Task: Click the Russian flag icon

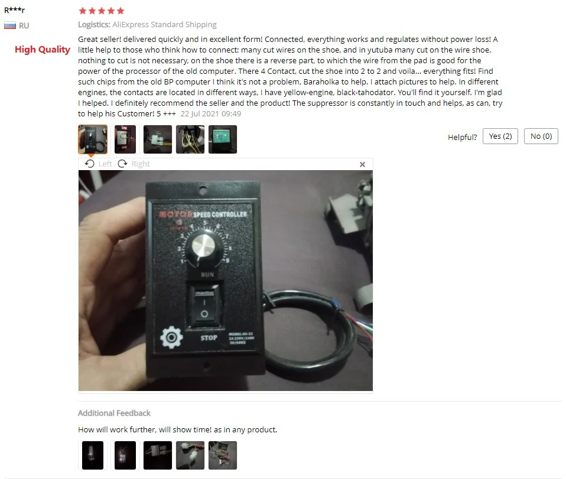Action: click(9, 25)
